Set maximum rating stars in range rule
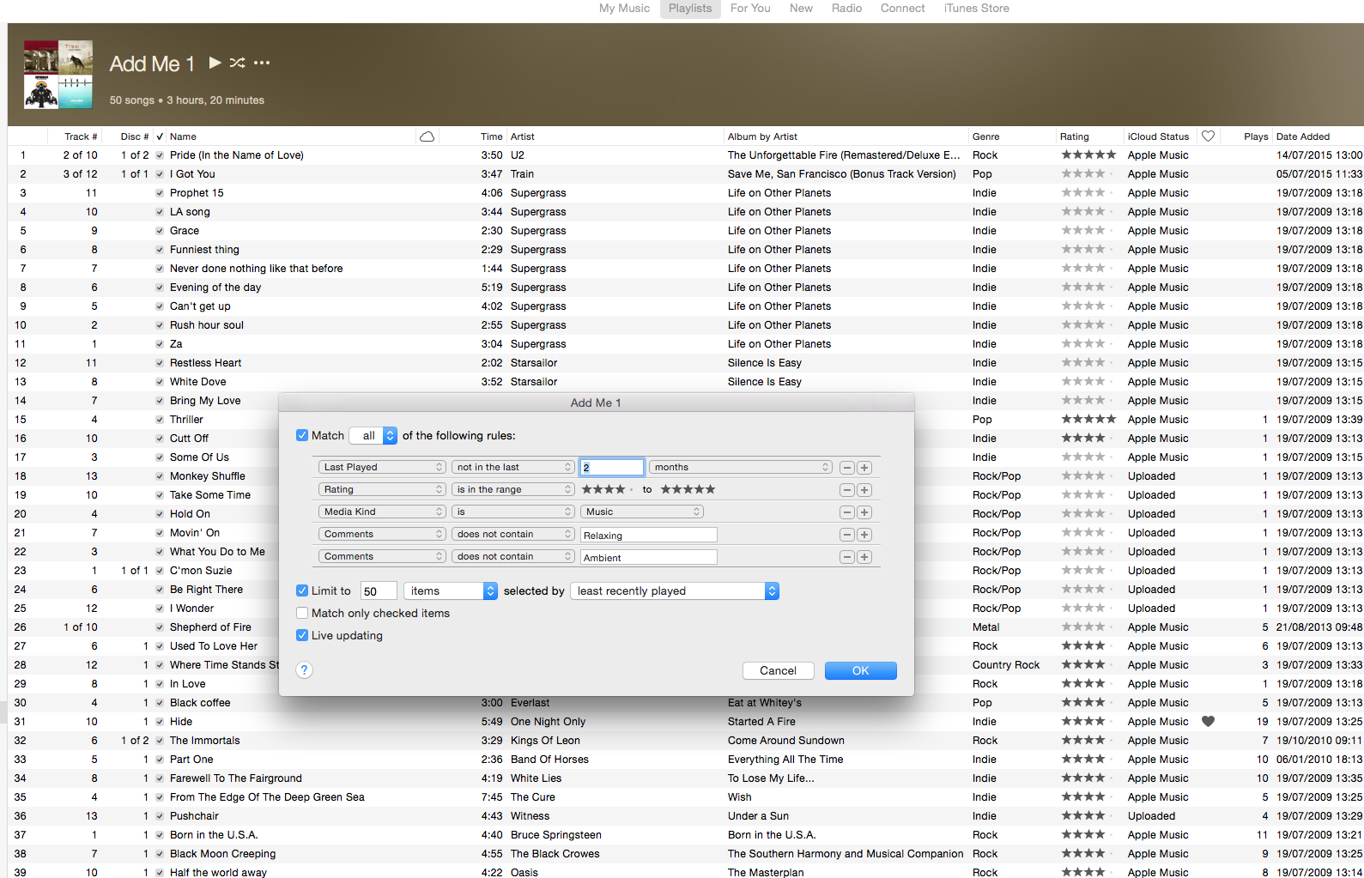This screenshot has width=1364, height=878. pyautogui.click(x=688, y=489)
